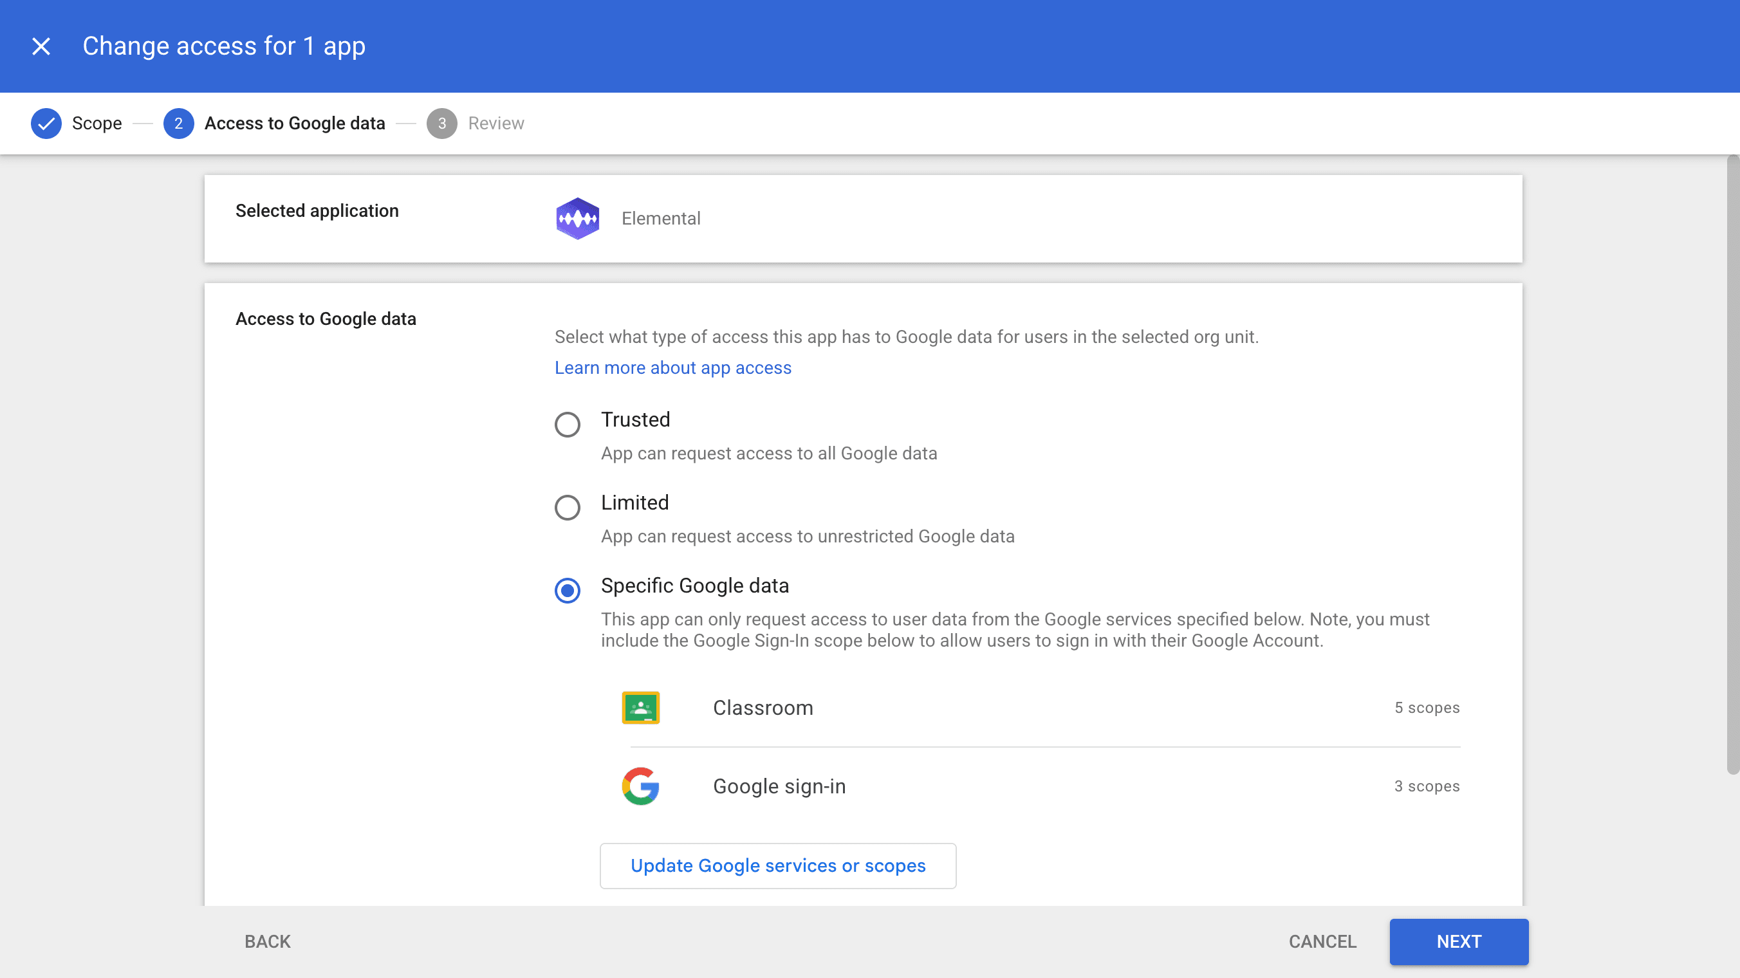Click the Elemental application name
The width and height of the screenshot is (1740, 978).
tap(661, 218)
